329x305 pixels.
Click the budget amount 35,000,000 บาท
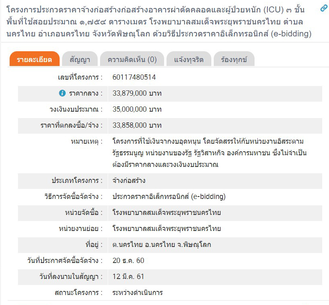pyautogui.click(x=137, y=109)
